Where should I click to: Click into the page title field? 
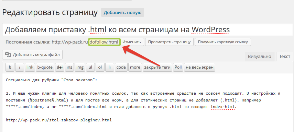[148, 29]
